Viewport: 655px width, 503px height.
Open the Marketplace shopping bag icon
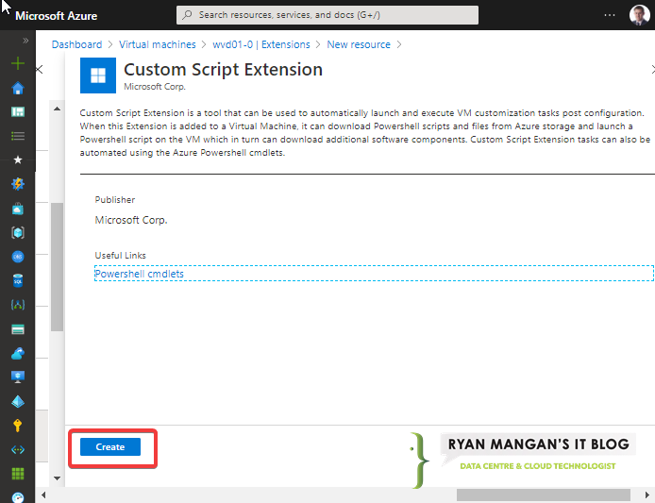18,208
